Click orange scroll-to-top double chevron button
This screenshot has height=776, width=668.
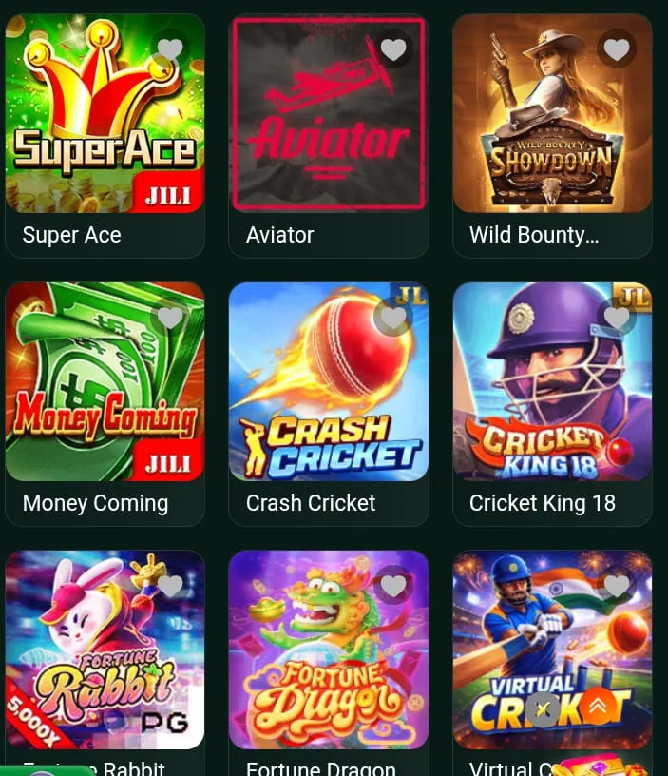(x=598, y=707)
